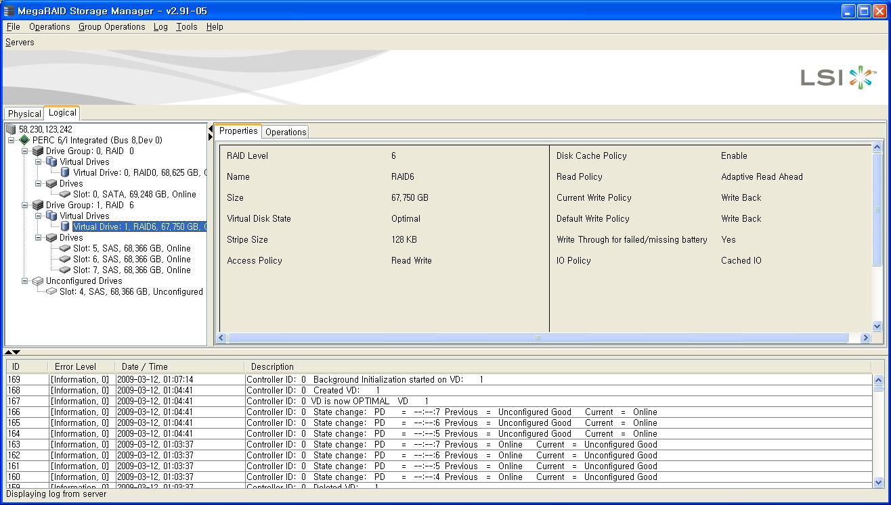Sort the log by the ID column header
The width and height of the screenshot is (891, 505).
[x=27, y=367]
